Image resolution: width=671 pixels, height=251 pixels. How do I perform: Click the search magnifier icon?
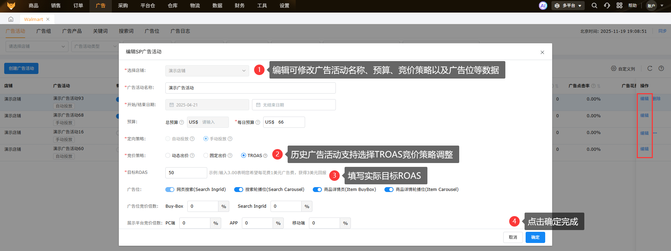[594, 6]
